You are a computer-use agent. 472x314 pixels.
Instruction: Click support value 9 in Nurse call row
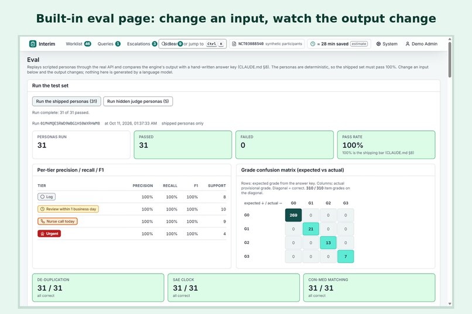click(x=224, y=222)
